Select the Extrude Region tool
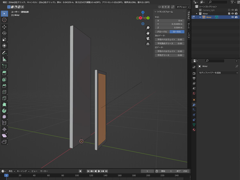The height and width of the screenshot is (180, 240). tap(4, 73)
